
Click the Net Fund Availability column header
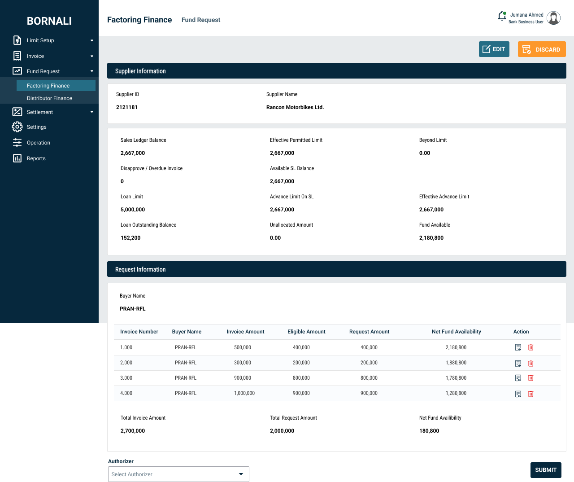click(x=456, y=332)
